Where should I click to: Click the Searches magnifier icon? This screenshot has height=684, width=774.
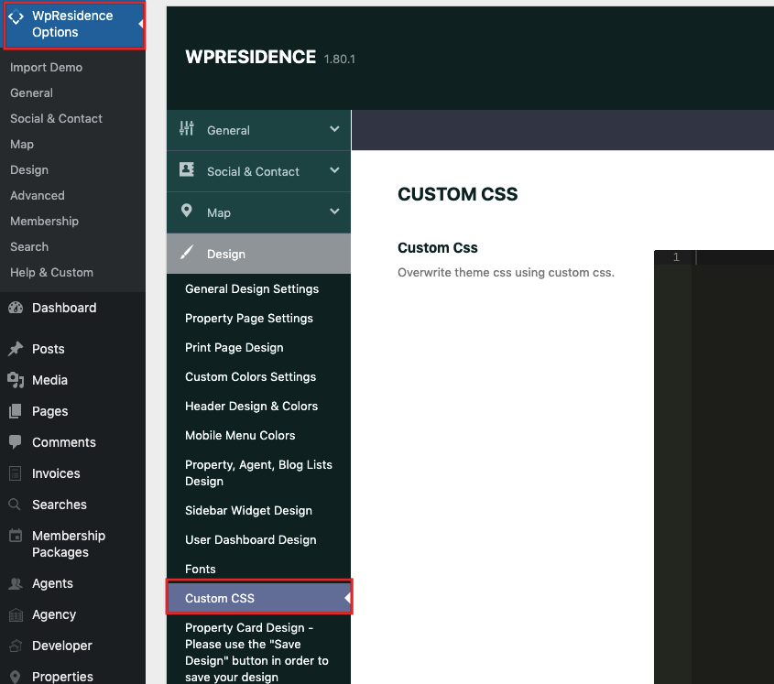[x=15, y=505]
